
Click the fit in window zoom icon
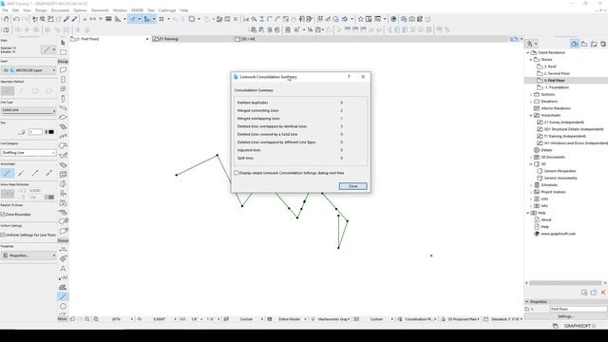tap(96, 319)
